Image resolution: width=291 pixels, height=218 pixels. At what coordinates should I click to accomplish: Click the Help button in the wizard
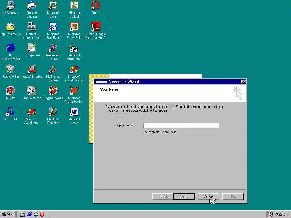pyautogui.click(x=233, y=196)
